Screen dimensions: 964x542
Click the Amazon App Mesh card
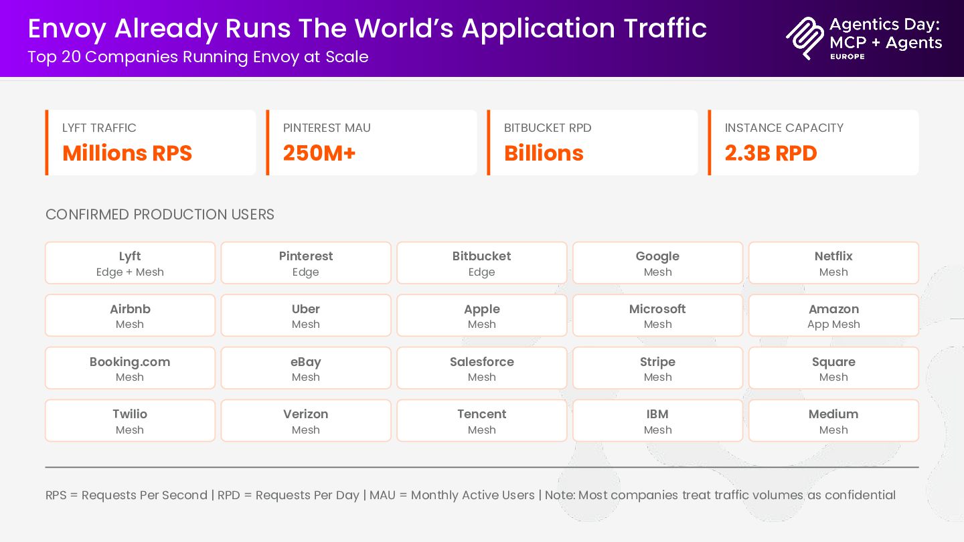click(833, 315)
